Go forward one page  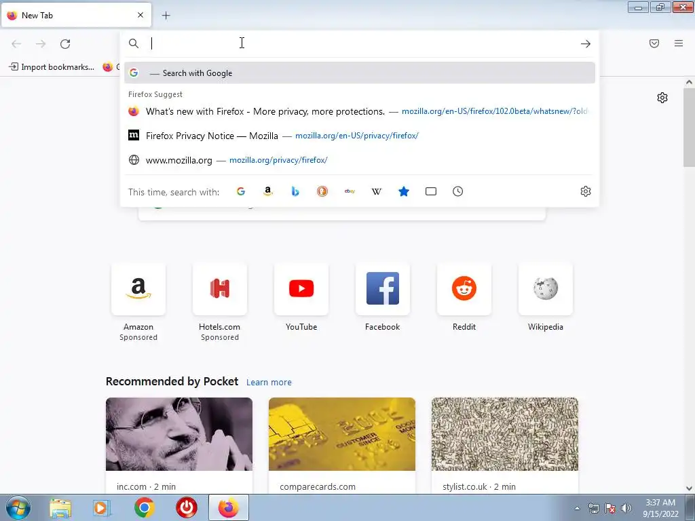coord(41,44)
